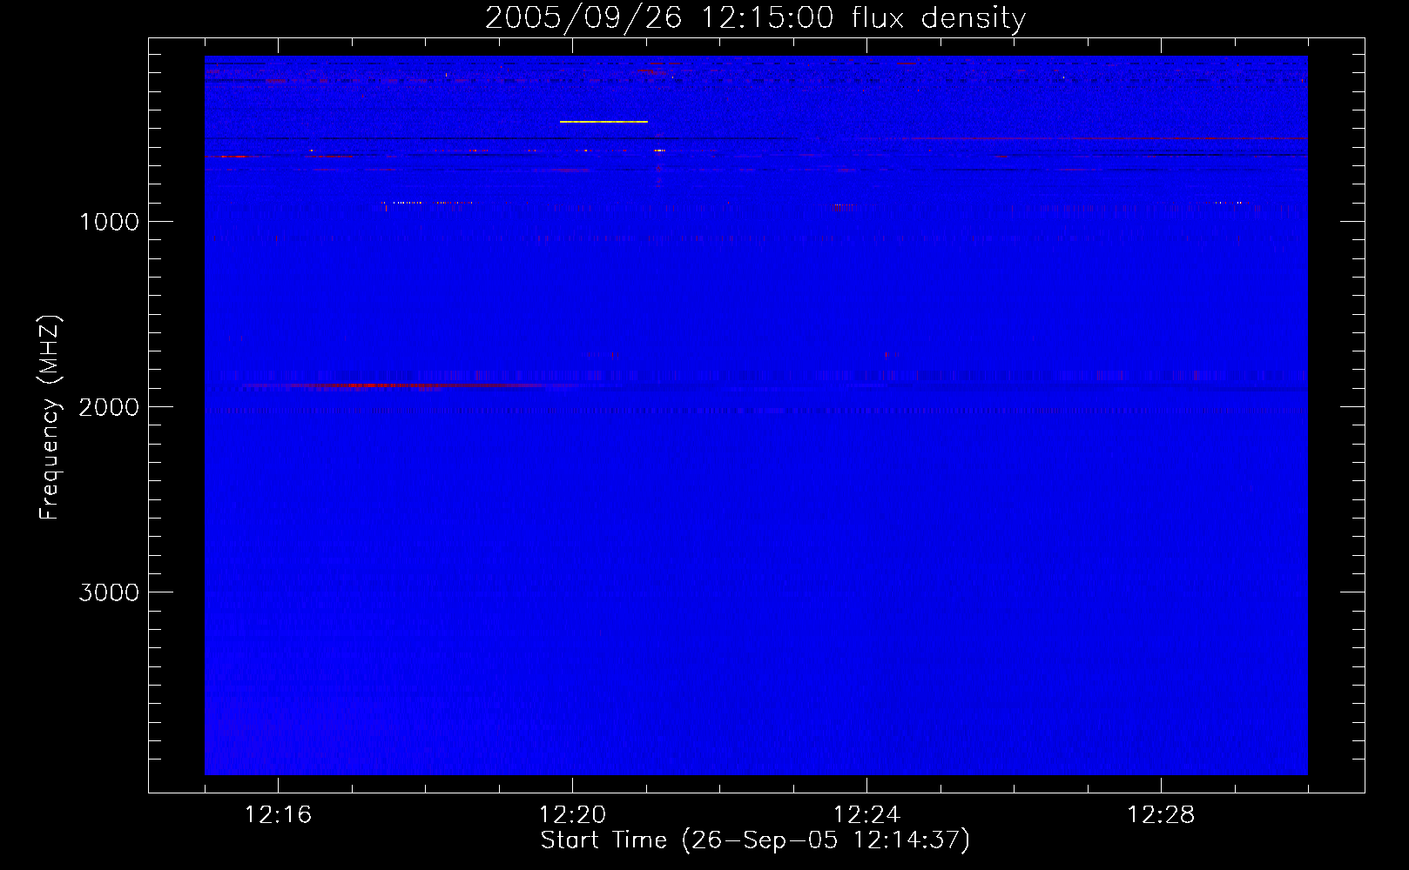1409x870 pixels.
Task: Click the '3000' frequency tick label
Action: 109,592
